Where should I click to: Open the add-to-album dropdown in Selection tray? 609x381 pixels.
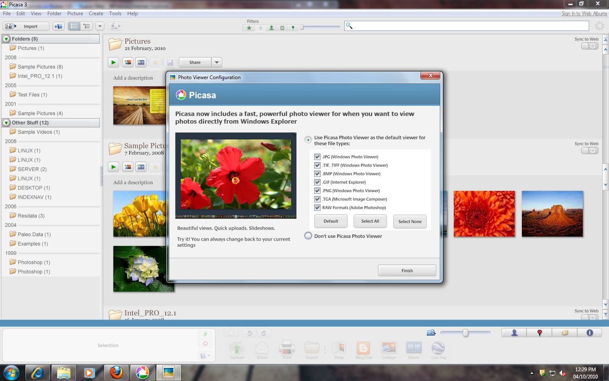click(x=205, y=356)
